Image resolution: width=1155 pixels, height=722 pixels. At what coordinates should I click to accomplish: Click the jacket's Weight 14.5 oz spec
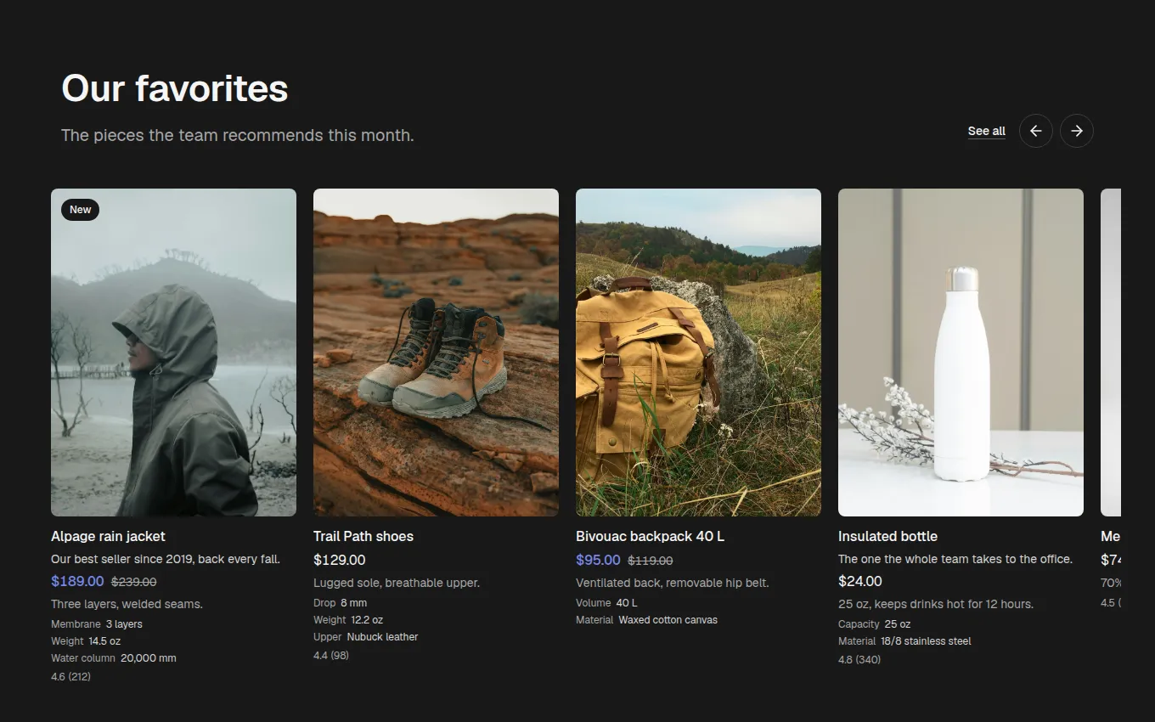tap(86, 641)
